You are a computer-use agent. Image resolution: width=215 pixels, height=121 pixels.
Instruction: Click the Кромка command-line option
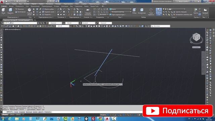point(35,112)
